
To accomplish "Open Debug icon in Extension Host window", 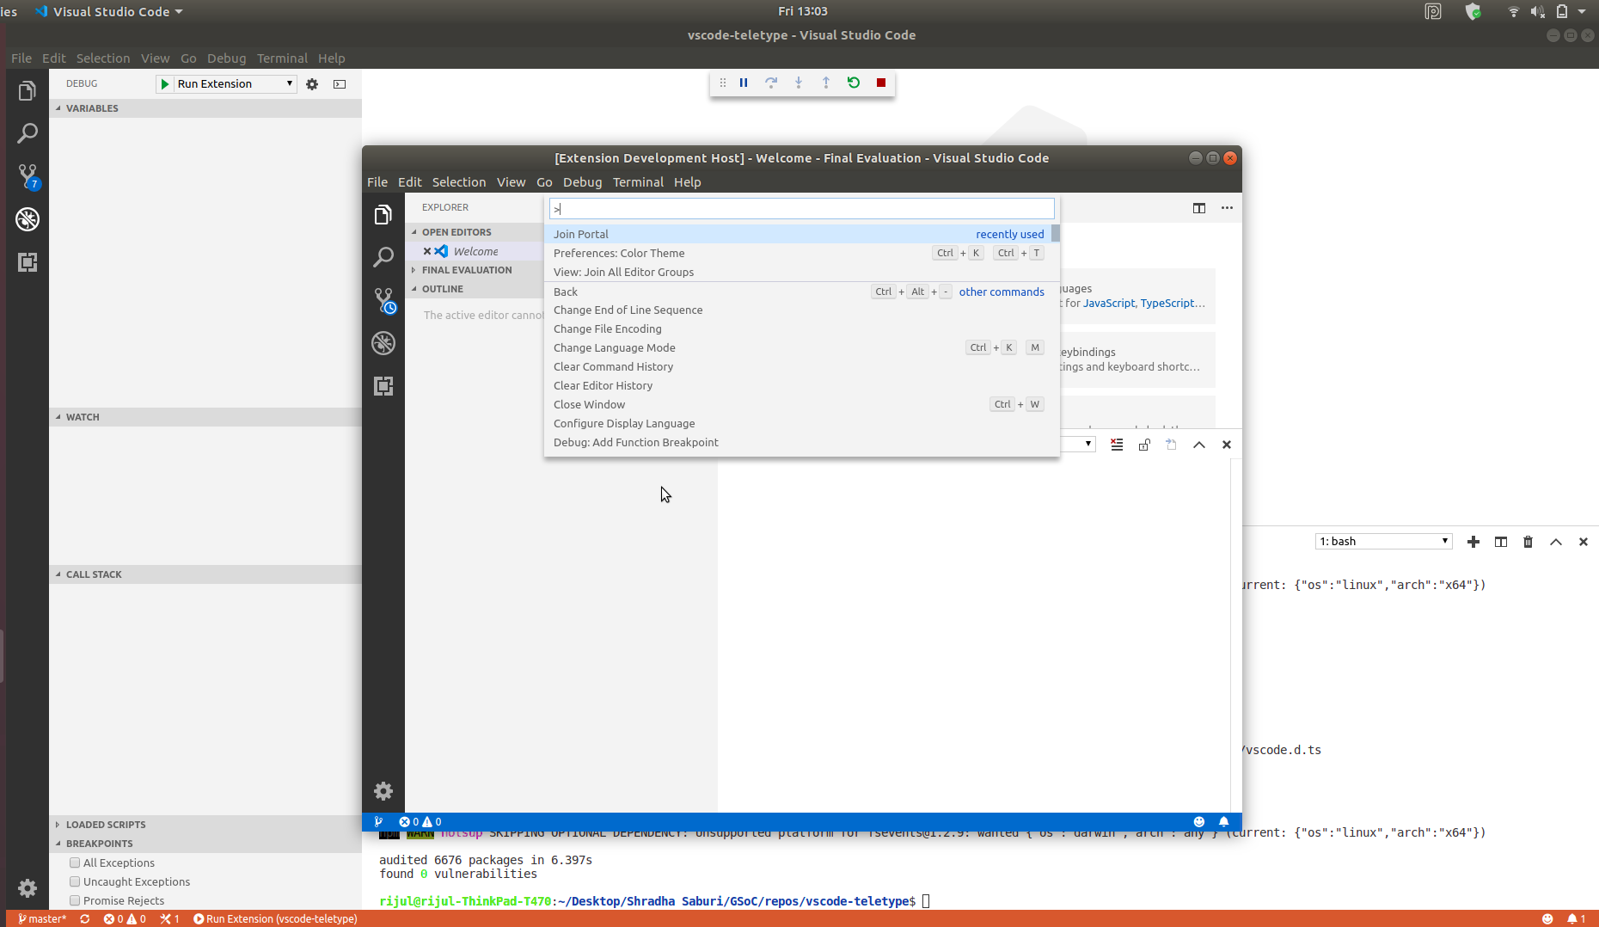I will [383, 343].
